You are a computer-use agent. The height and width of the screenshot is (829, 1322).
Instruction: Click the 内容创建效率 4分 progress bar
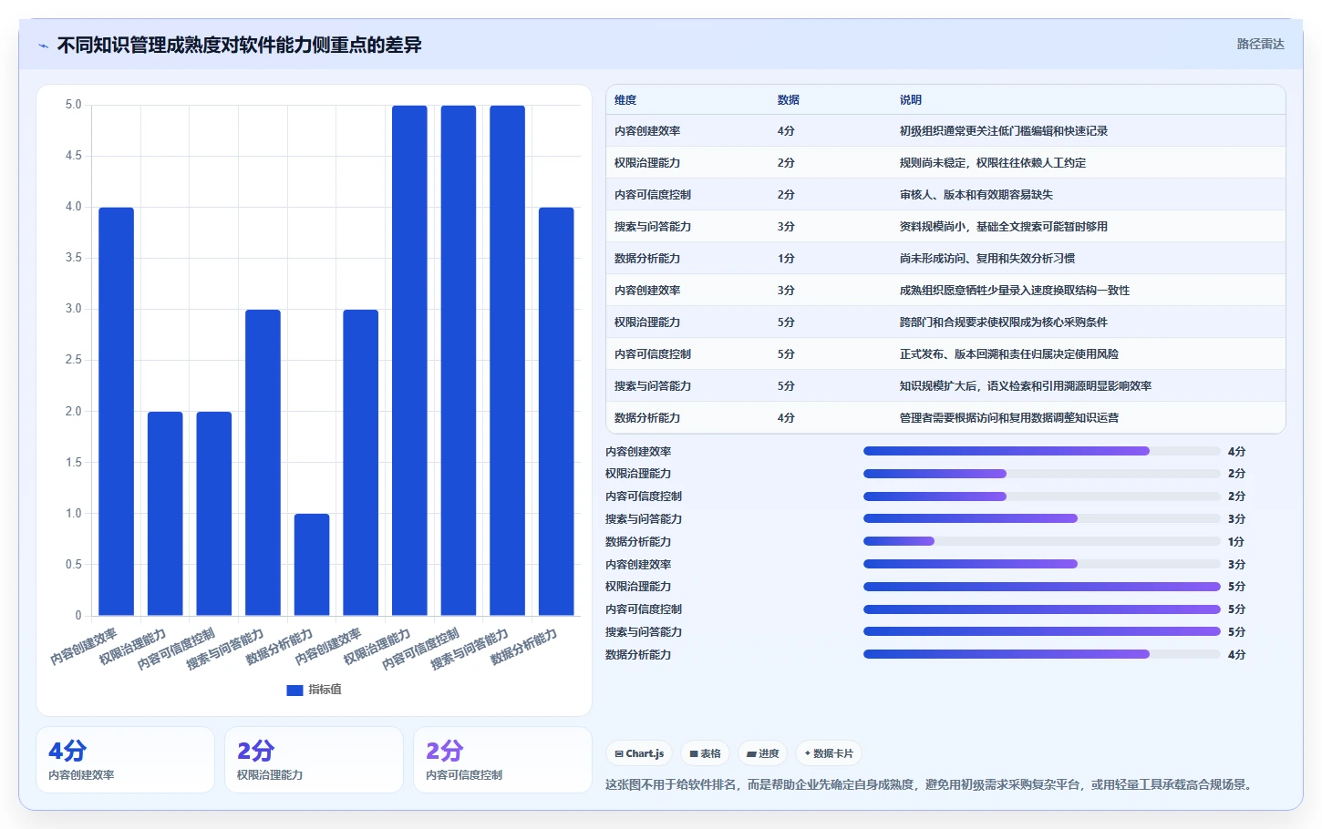(1041, 451)
